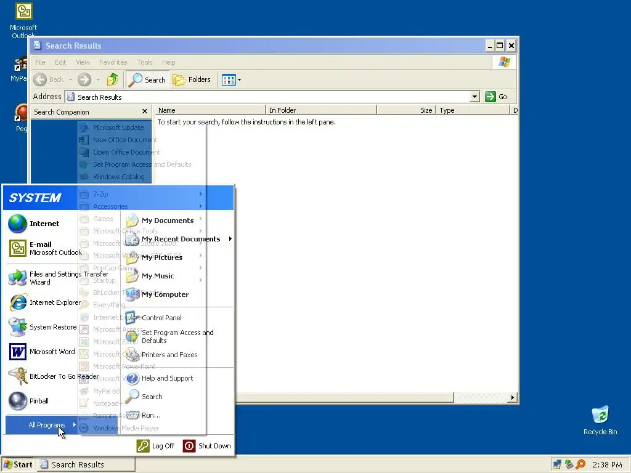The height and width of the screenshot is (473, 631).
Task: Sort by the Size column header
Action: (x=406, y=110)
